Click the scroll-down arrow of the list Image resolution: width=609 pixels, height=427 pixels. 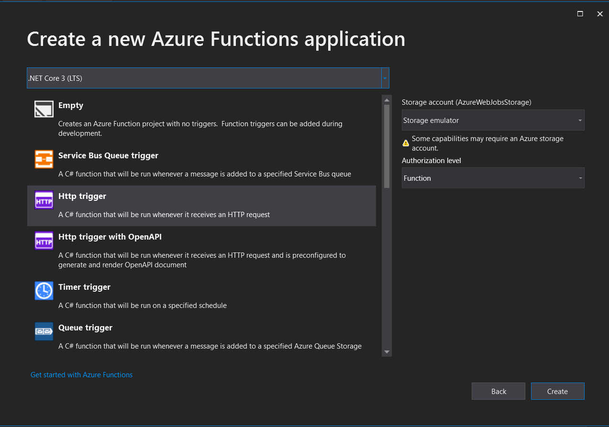387,352
